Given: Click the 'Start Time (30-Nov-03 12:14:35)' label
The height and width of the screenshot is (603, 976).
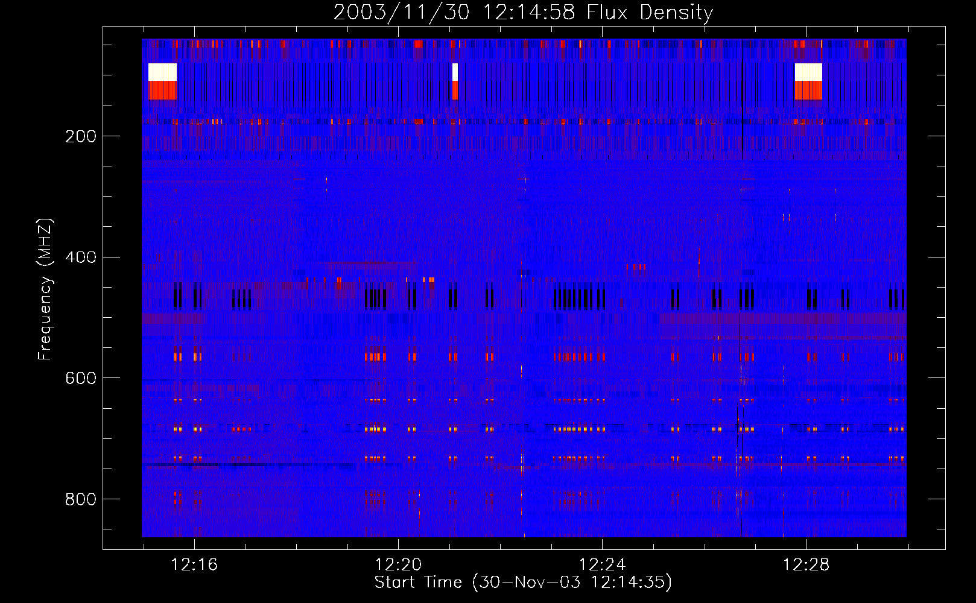Looking at the screenshot, I should click(x=523, y=582).
